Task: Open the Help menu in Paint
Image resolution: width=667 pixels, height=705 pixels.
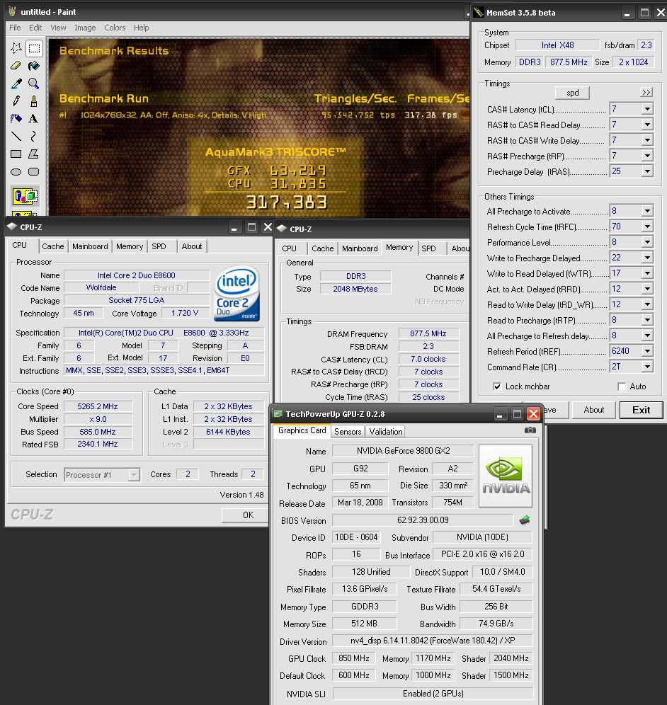Action: (141, 28)
